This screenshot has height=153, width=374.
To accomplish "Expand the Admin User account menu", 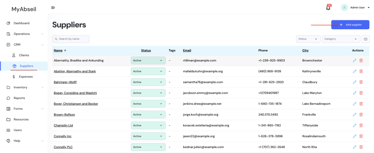I will tap(355, 7).
